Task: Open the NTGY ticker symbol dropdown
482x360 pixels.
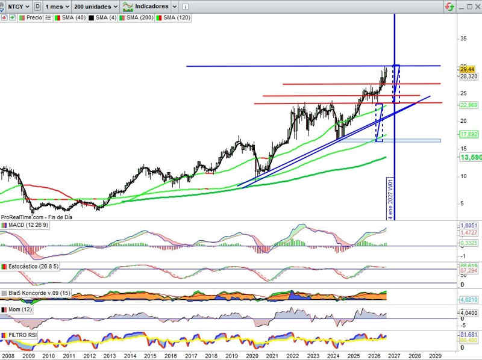Action: tap(18, 7)
